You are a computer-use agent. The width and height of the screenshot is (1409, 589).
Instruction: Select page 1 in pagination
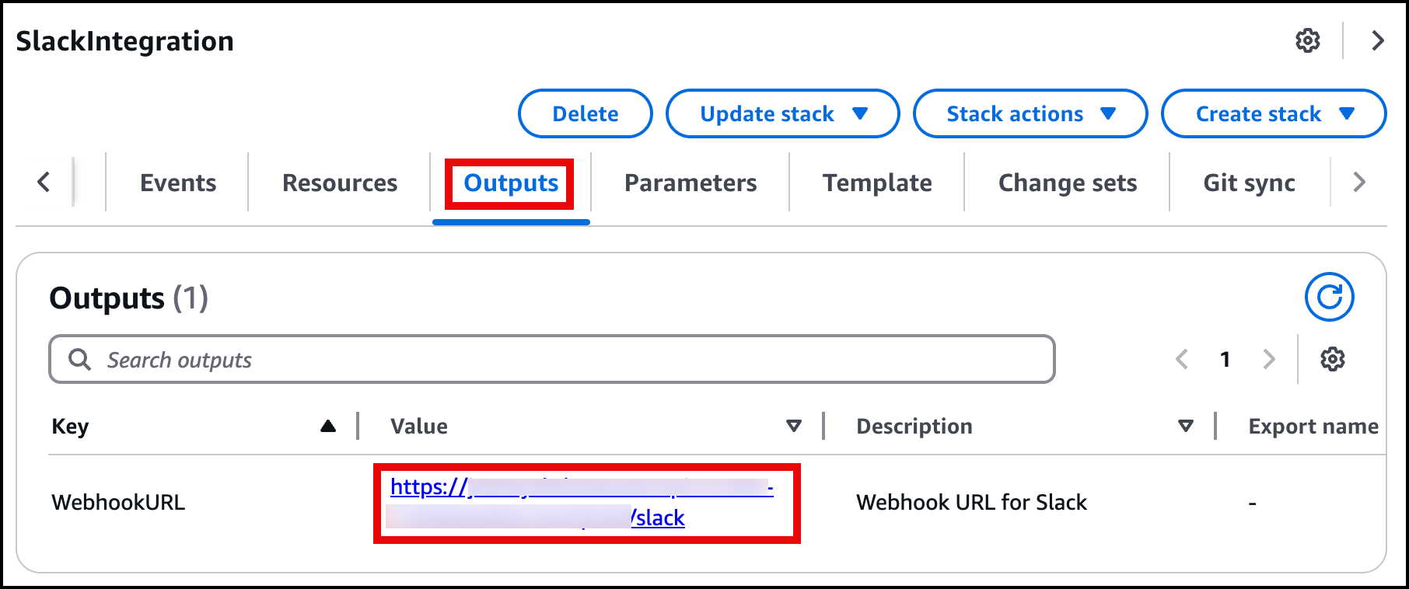tap(1225, 359)
